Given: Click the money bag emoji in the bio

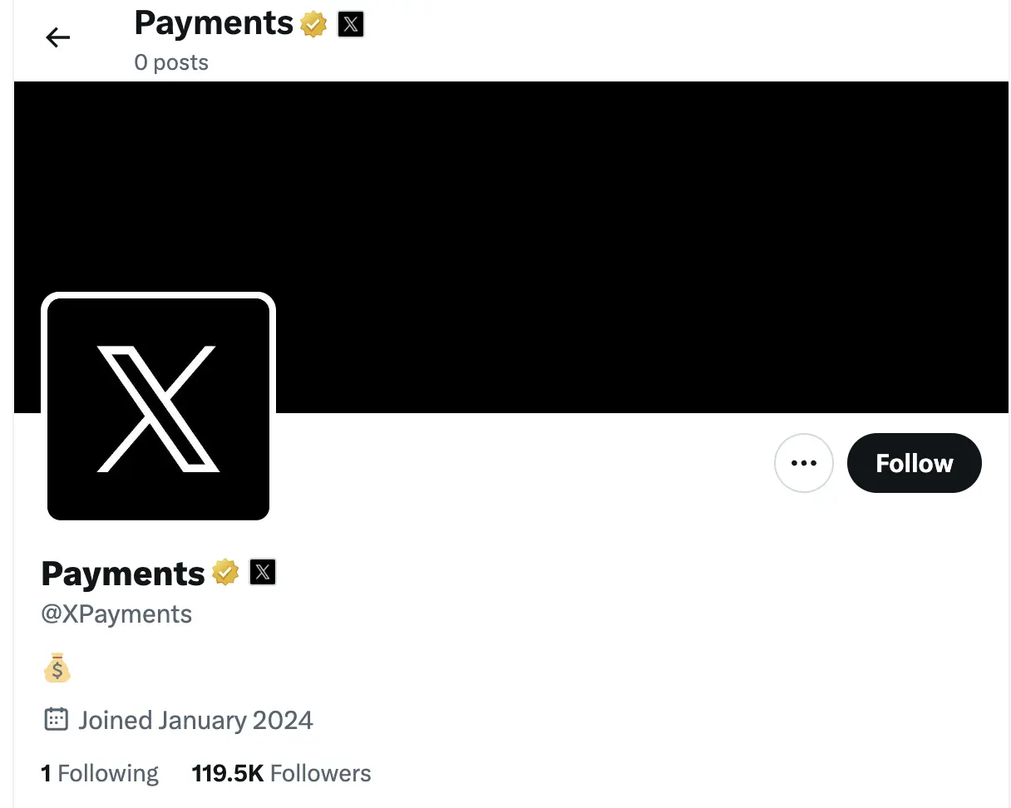Looking at the screenshot, I should point(57,668).
